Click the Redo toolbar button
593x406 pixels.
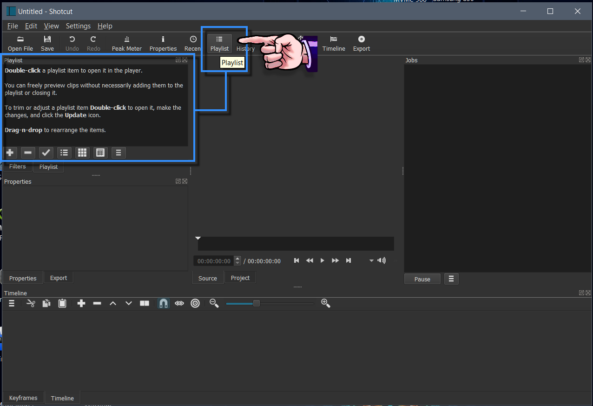tap(93, 44)
